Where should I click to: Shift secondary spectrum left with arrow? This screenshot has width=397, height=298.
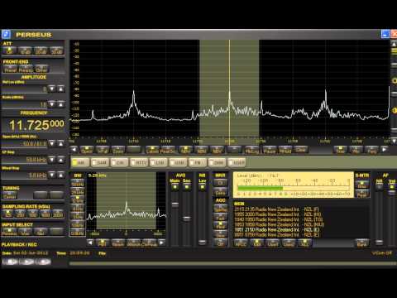[90, 243]
